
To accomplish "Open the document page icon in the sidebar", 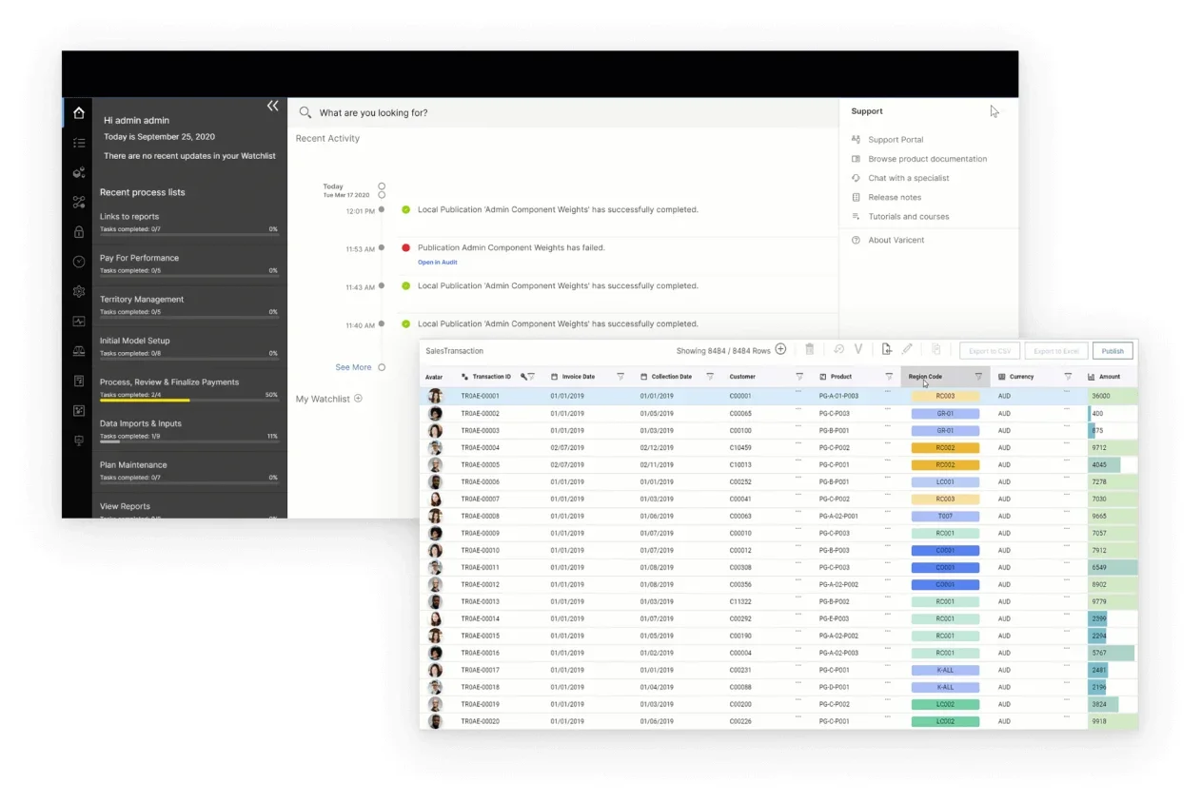I will coord(78,381).
